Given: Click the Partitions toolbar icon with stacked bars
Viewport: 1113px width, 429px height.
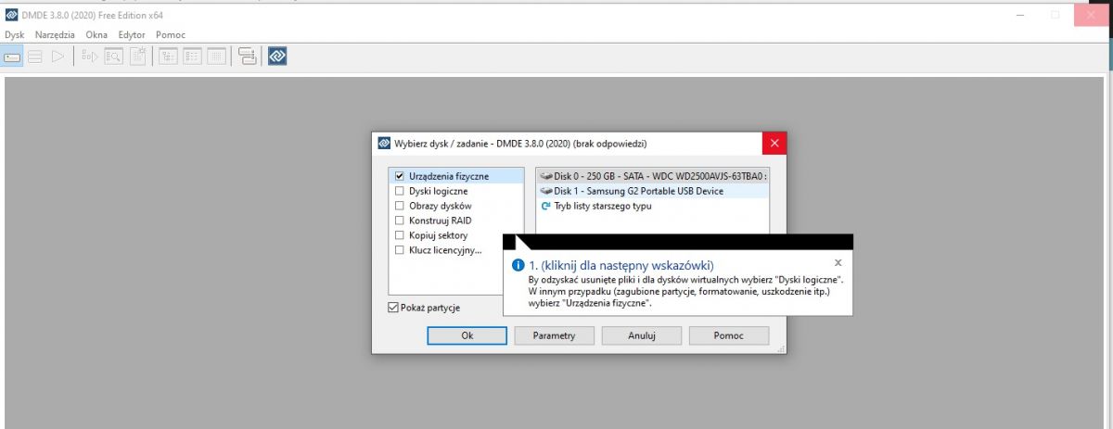Looking at the screenshot, I should [x=35, y=57].
